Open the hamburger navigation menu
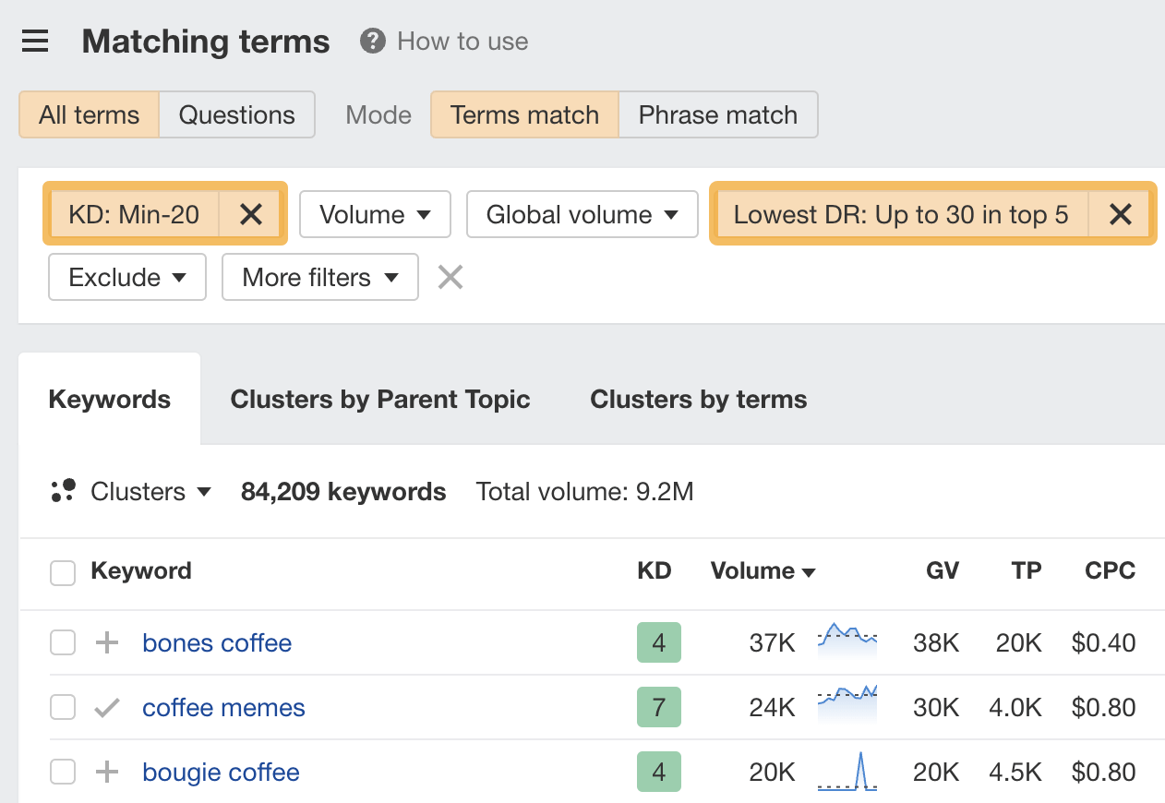The height and width of the screenshot is (803, 1165). (x=35, y=41)
